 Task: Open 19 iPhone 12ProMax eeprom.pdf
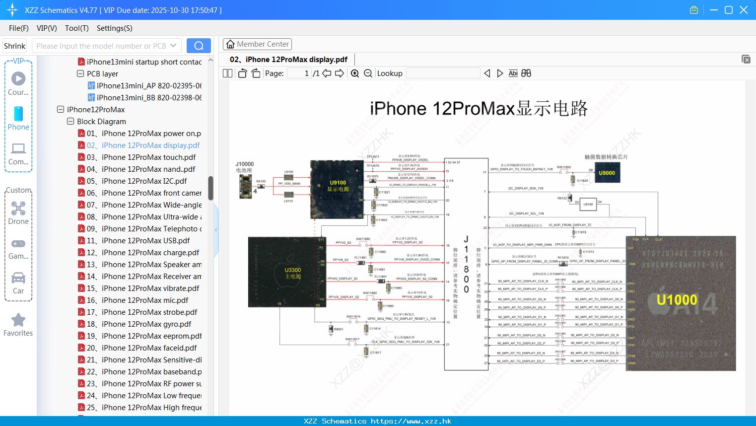[x=139, y=336]
